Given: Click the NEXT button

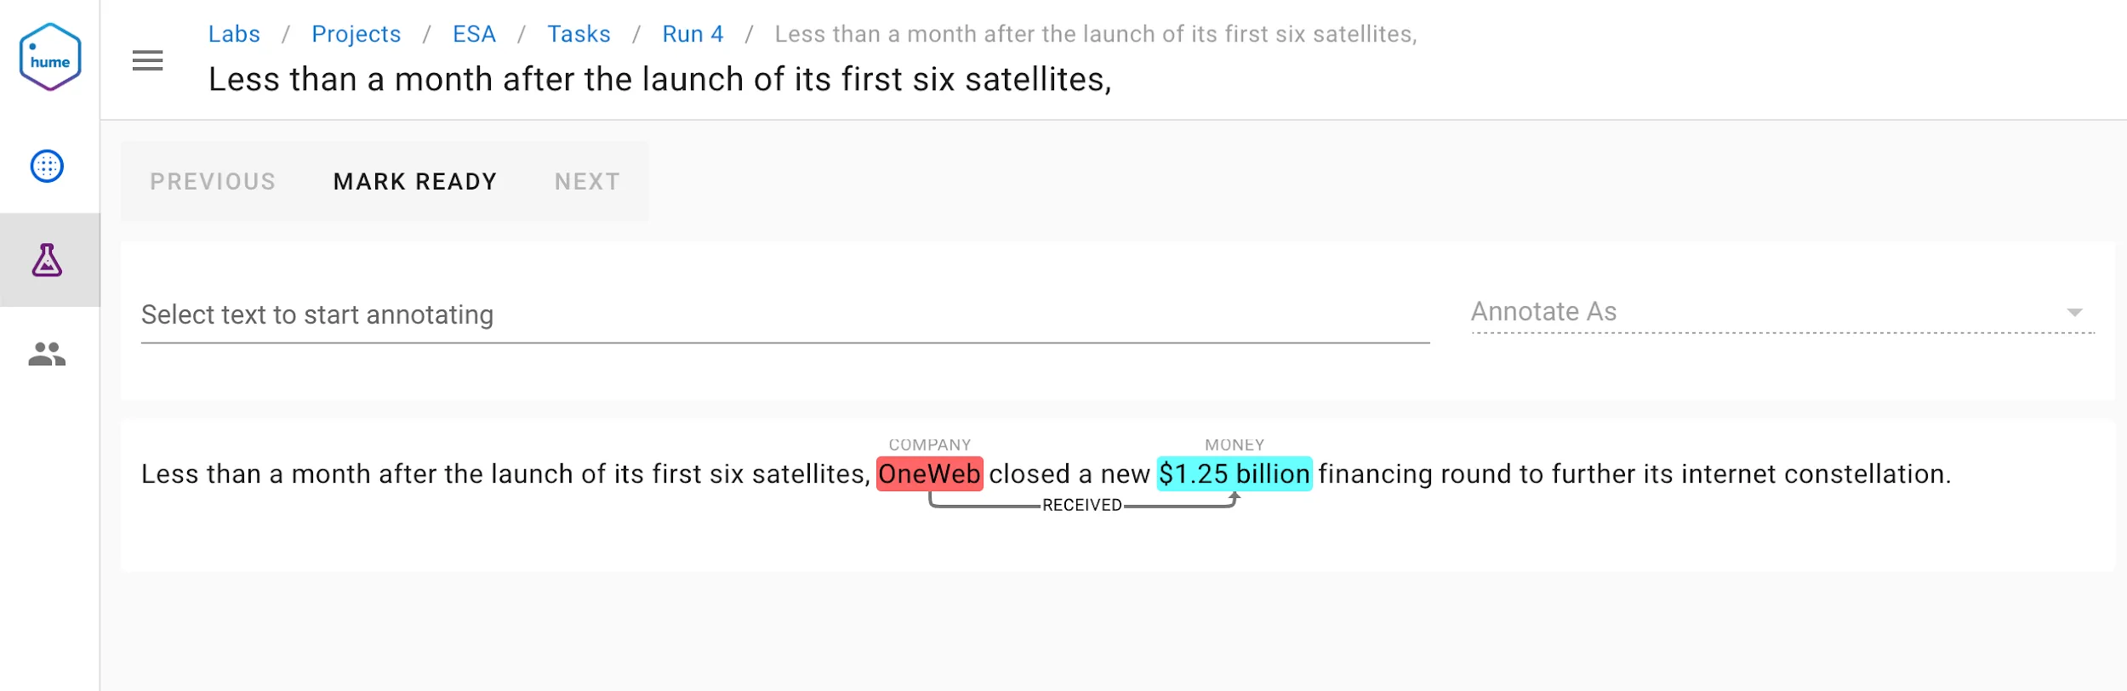Looking at the screenshot, I should (x=587, y=182).
